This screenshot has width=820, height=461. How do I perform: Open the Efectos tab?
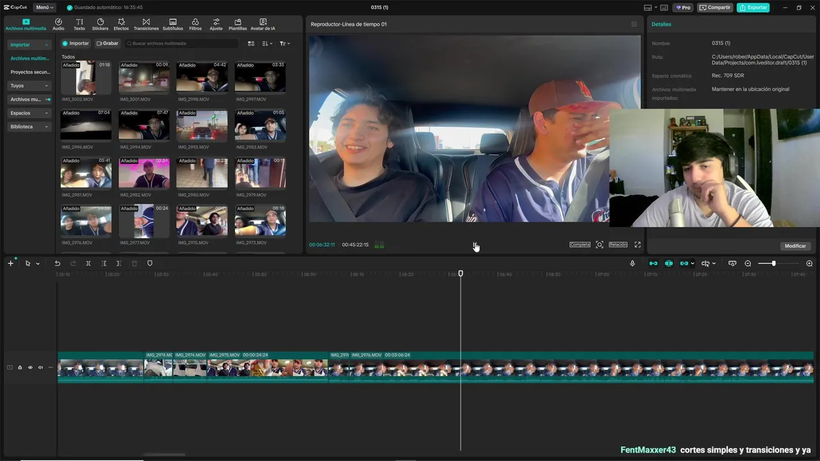point(121,24)
